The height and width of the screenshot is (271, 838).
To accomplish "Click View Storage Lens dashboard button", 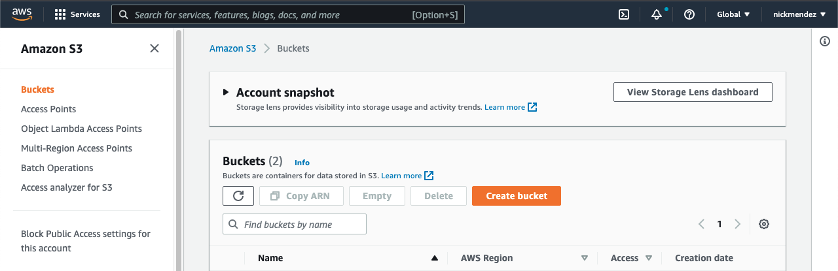I will (x=693, y=92).
